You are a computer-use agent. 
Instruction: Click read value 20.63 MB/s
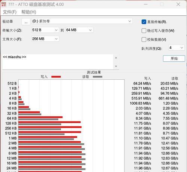coord(169,83)
